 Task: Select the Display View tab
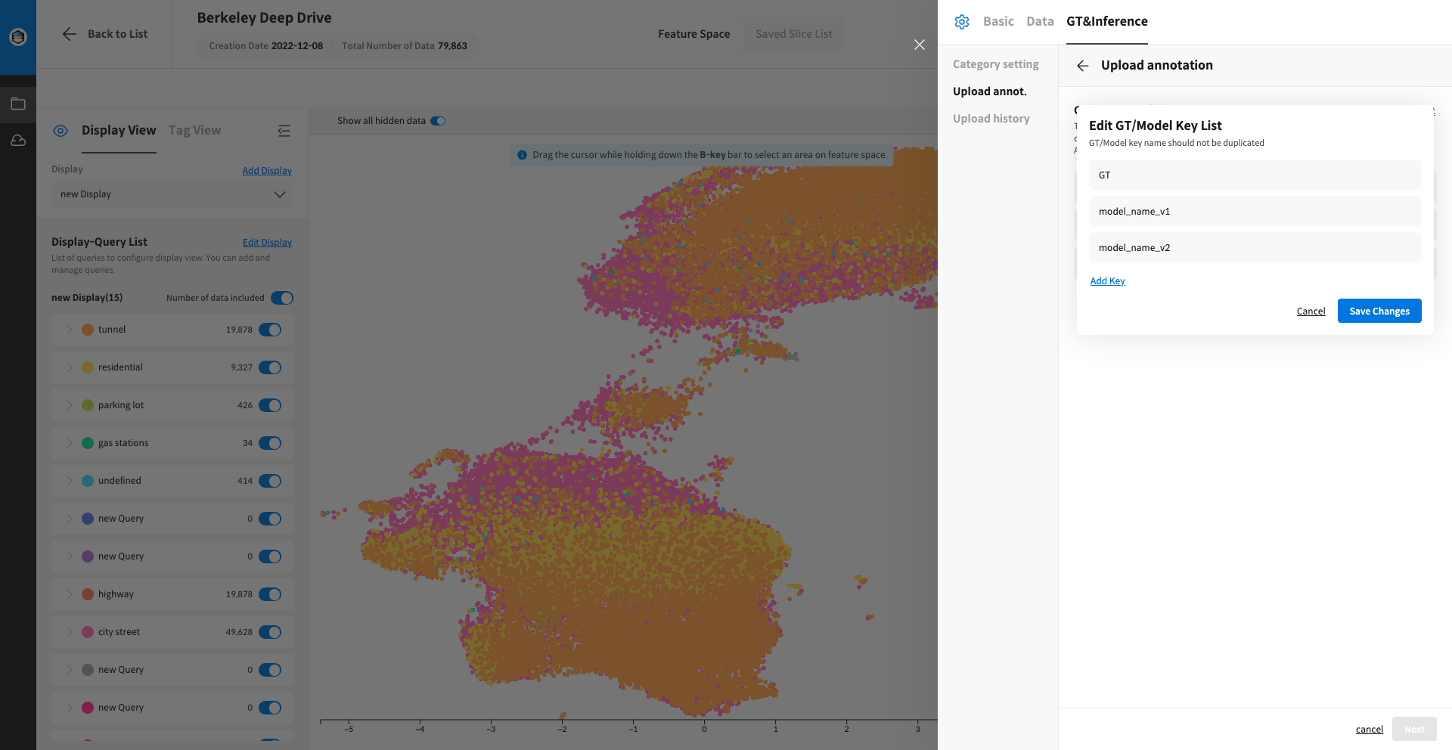point(119,131)
